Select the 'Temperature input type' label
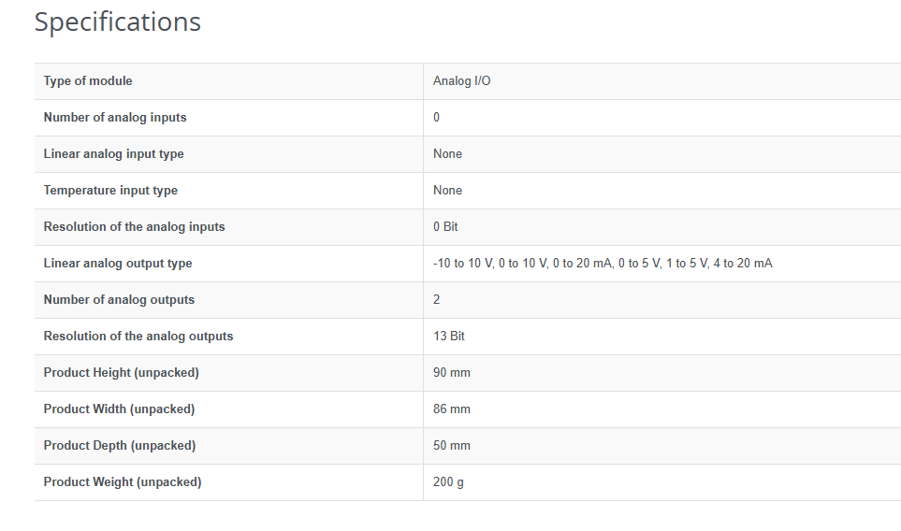The height and width of the screenshot is (531, 901). click(x=110, y=191)
